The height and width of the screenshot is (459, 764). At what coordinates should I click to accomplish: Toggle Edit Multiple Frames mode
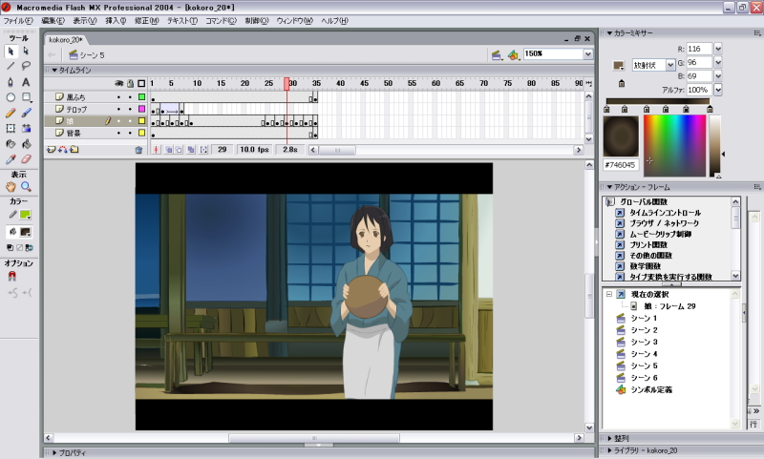191,150
